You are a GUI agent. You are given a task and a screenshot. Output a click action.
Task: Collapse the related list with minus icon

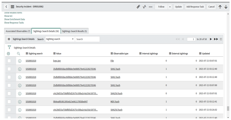[221, 39]
